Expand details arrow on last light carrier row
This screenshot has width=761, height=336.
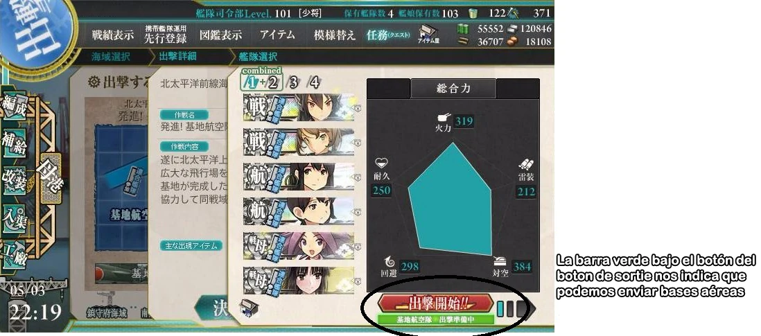click(358, 282)
